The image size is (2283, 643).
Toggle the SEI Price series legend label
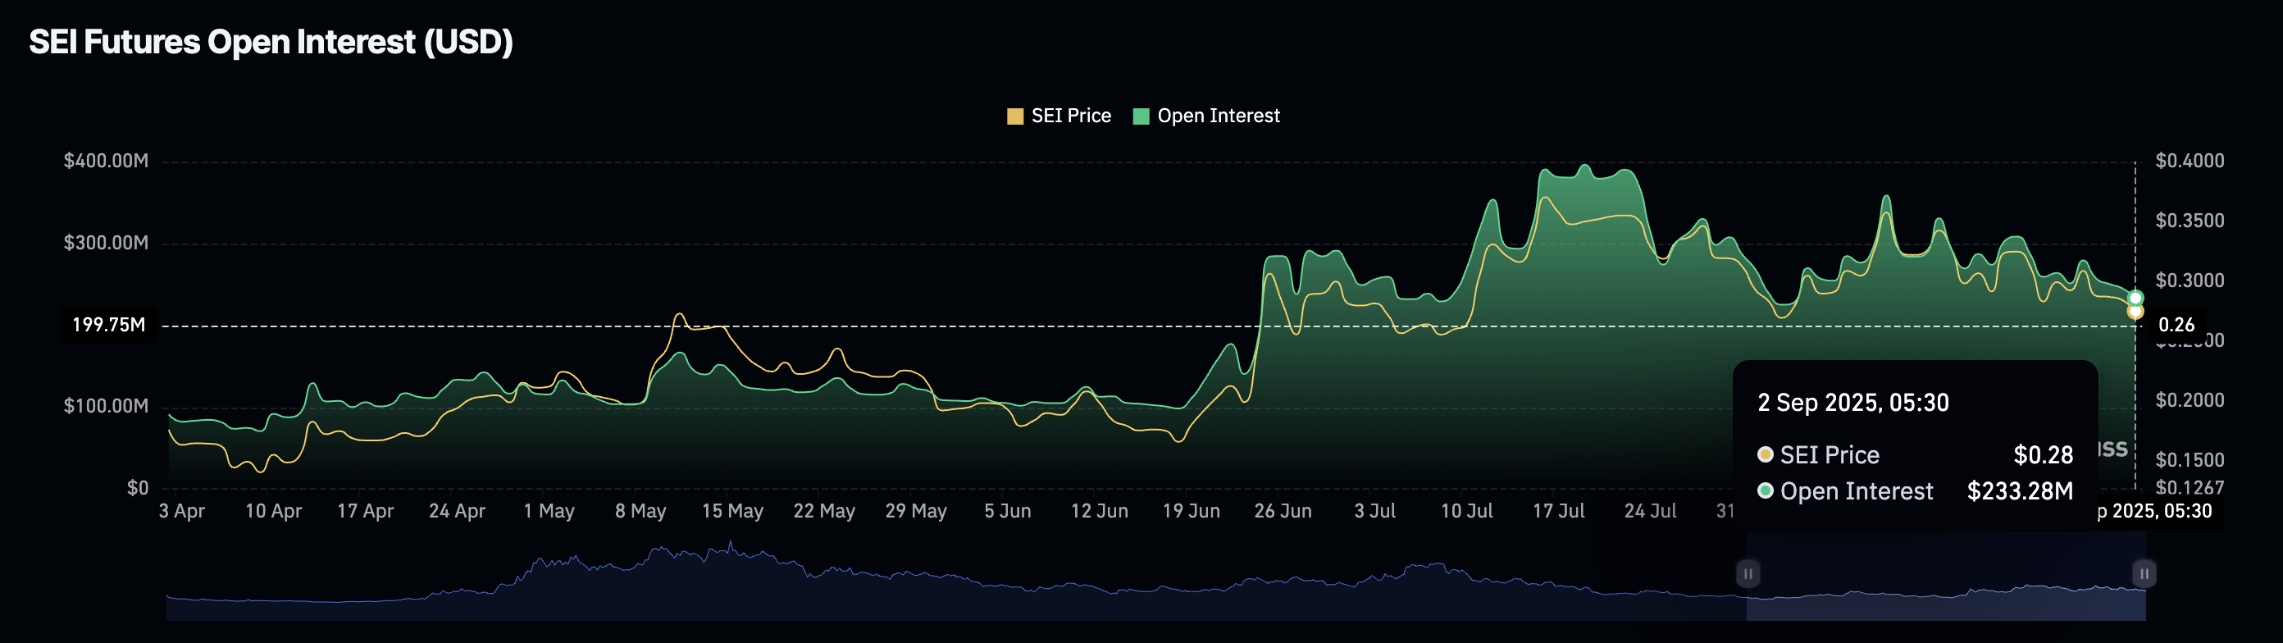coord(1071,116)
